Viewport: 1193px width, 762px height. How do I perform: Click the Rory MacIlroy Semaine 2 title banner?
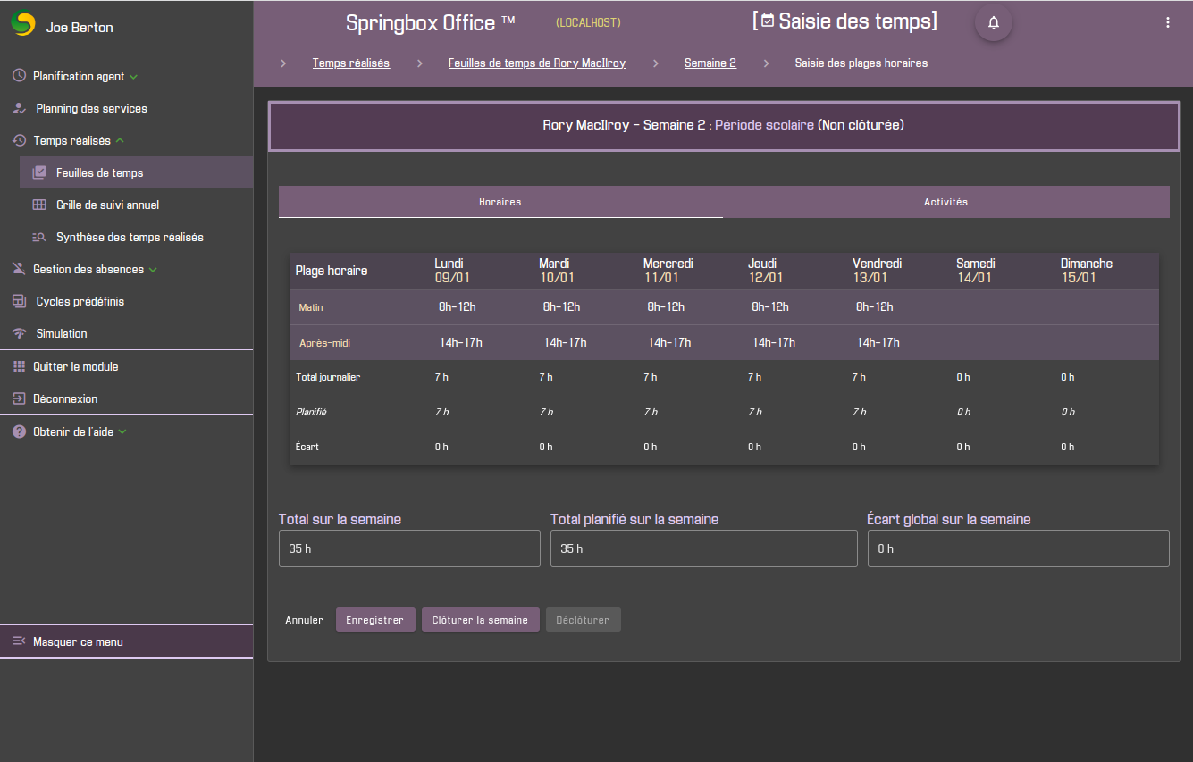coord(724,125)
